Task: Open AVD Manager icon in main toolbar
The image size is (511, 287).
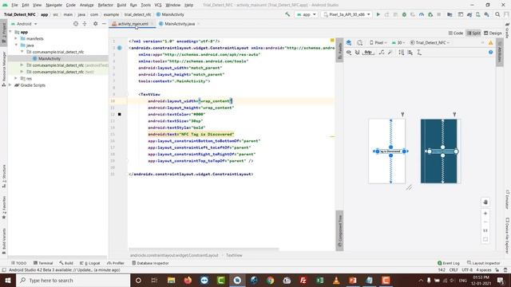Action: (477, 14)
